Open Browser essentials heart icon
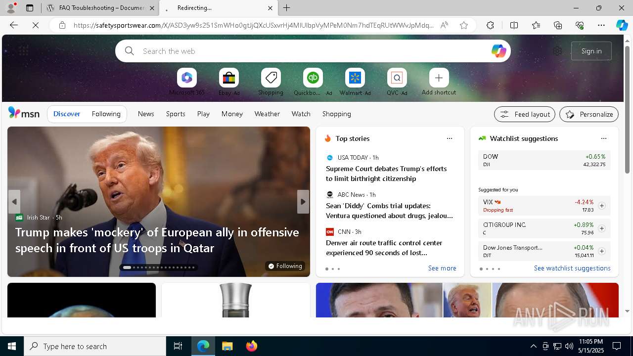 [x=580, y=25]
